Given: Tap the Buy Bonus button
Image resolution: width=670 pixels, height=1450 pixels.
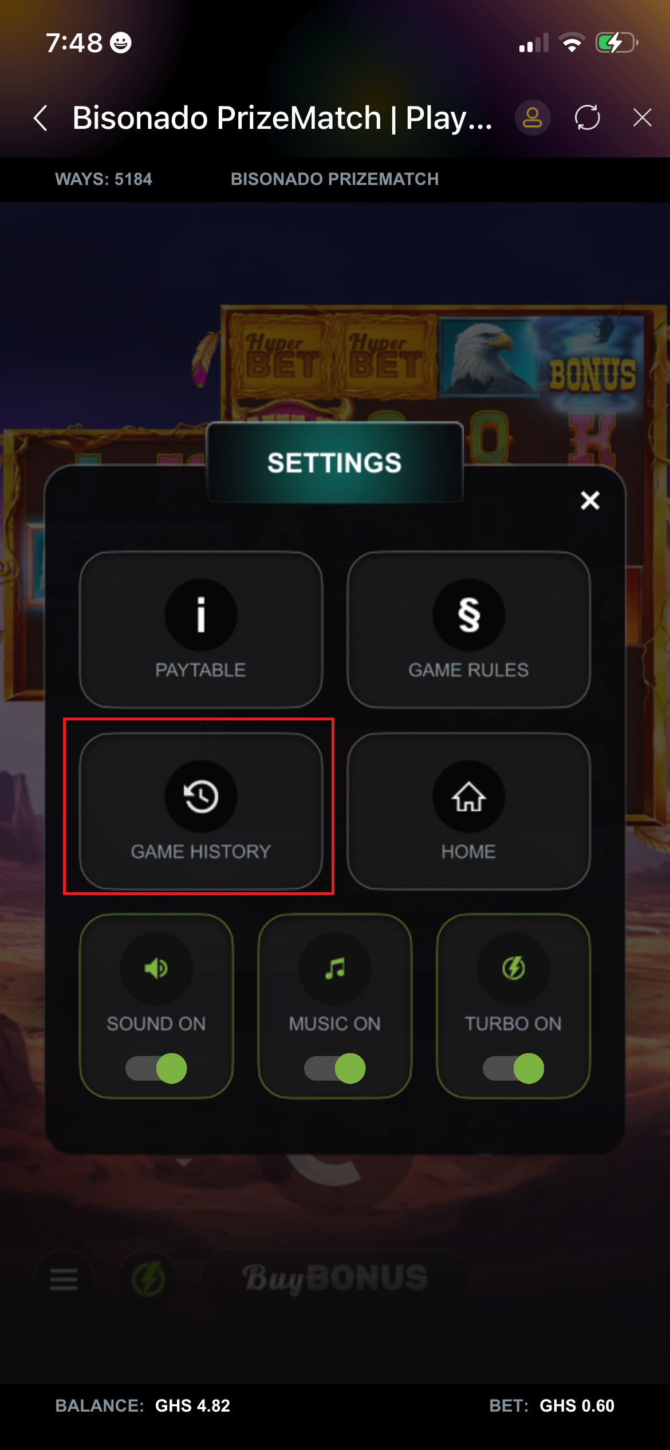Looking at the screenshot, I should pyautogui.click(x=334, y=1278).
